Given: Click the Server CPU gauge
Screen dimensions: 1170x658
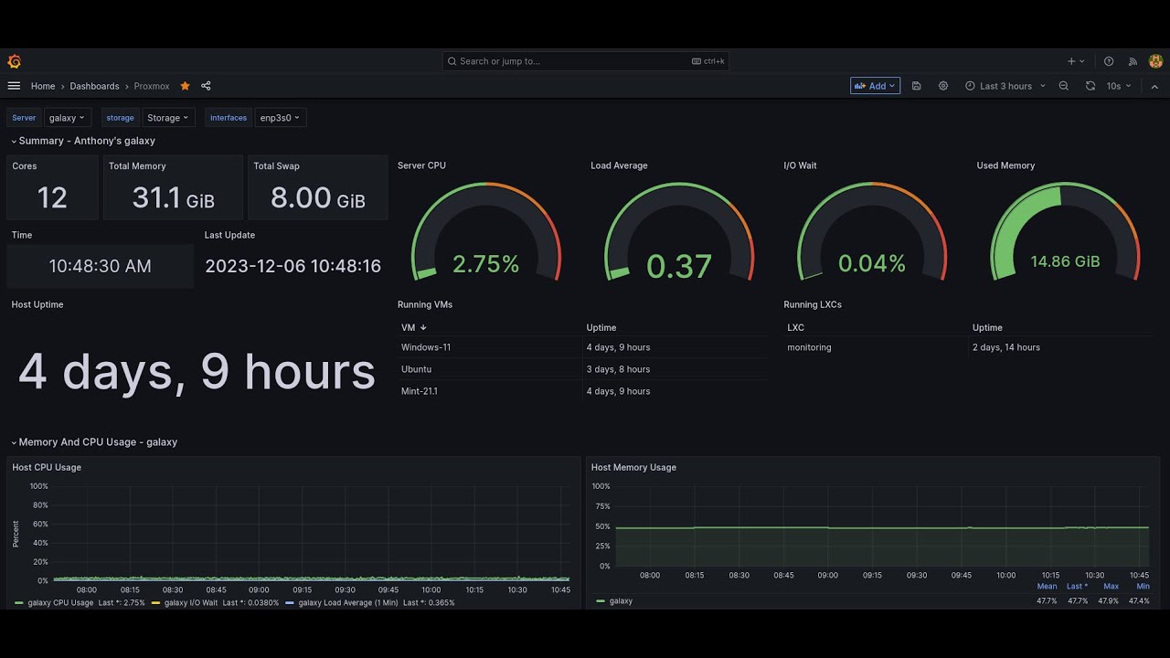Looking at the screenshot, I should click(x=486, y=231).
